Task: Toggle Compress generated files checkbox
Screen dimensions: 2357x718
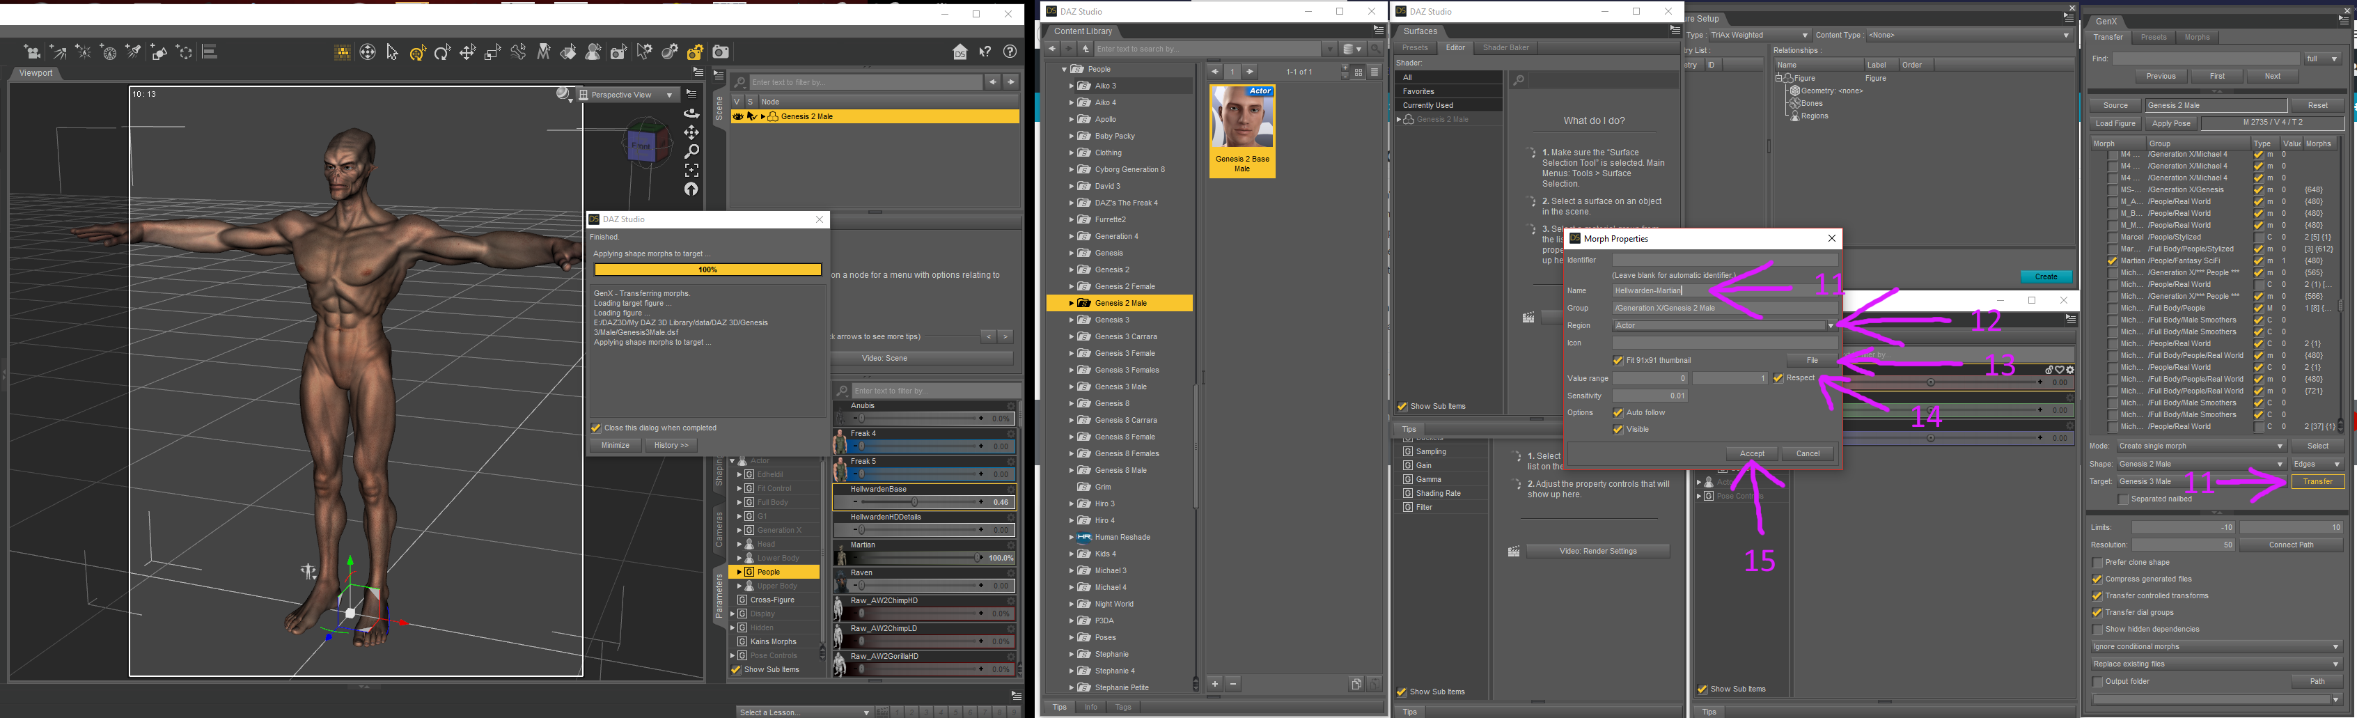Action: coord(2097,579)
